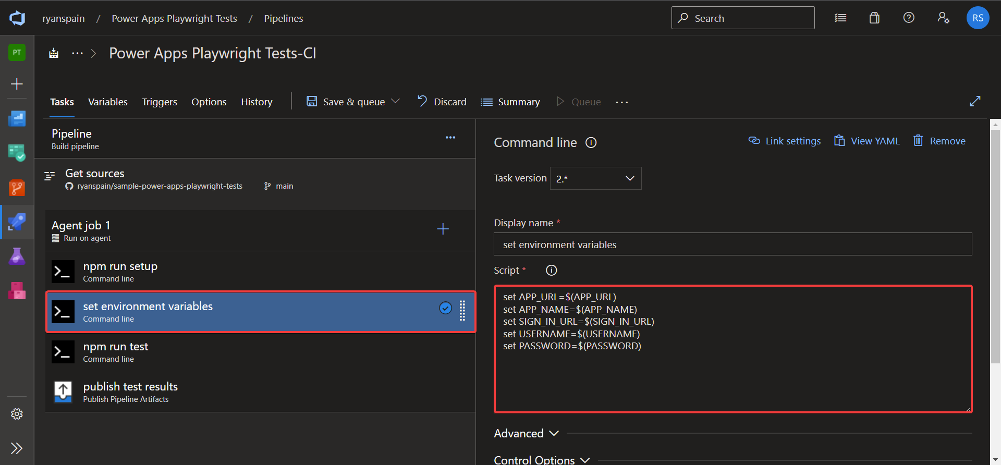Open work items list icon in header

pos(840,18)
